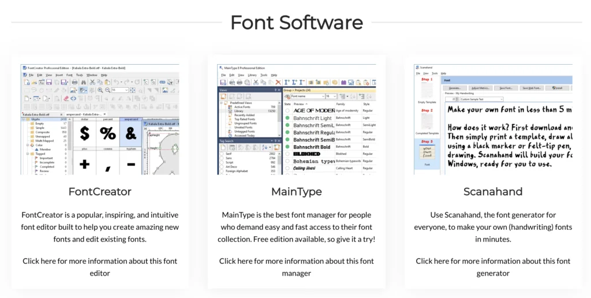Click the Undo arrow in FontCreator toolbar
Image resolution: width=591 pixels, height=298 pixels.
[117, 82]
